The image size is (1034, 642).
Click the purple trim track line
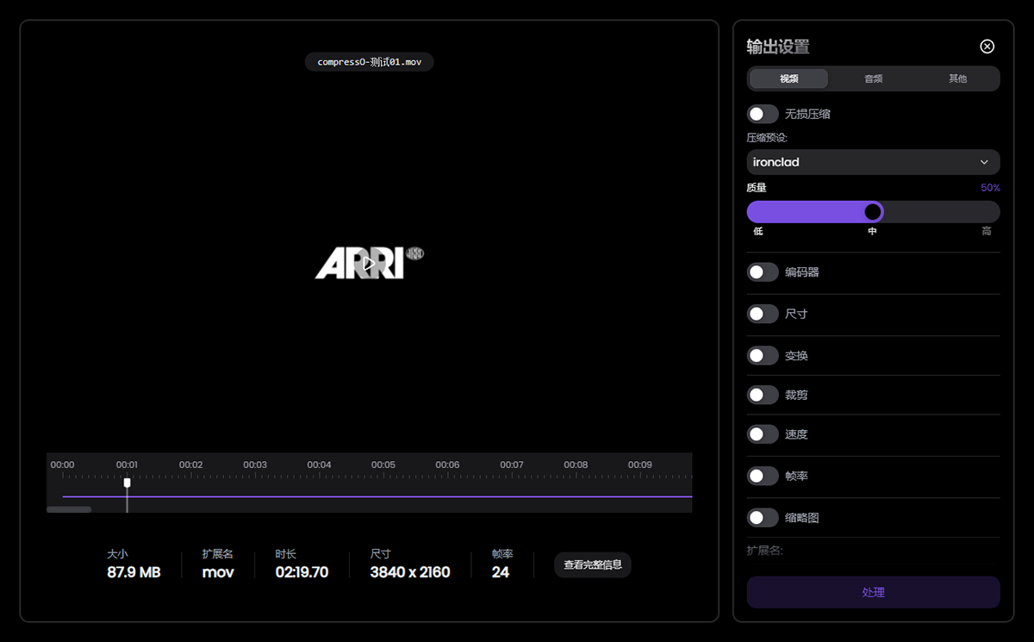point(377,496)
